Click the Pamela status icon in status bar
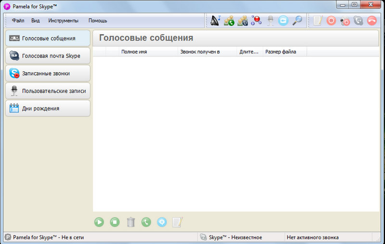385x244 pixels. [x=8, y=237]
